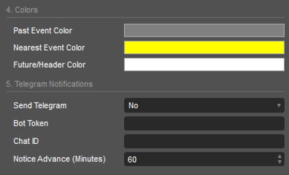Increase Notice Advance with the up arrow
This screenshot has height=175, width=289.
tap(279, 156)
